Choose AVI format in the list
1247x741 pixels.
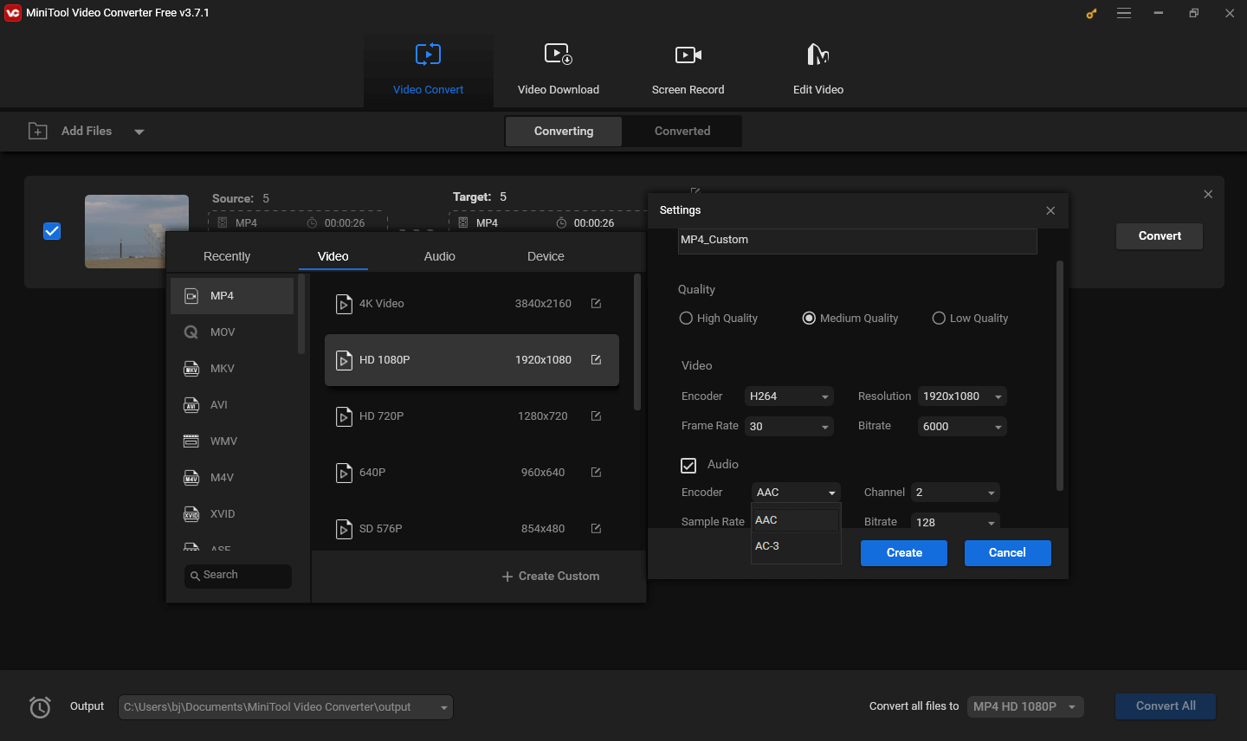232,405
